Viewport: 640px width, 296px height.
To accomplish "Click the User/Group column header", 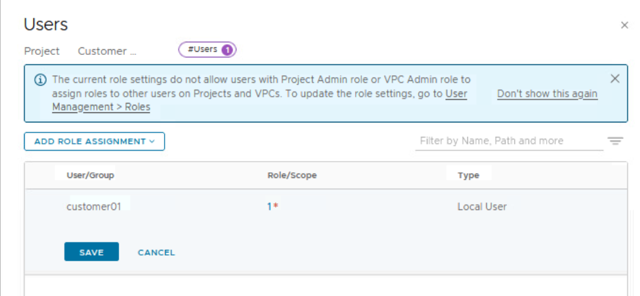I will [x=90, y=175].
